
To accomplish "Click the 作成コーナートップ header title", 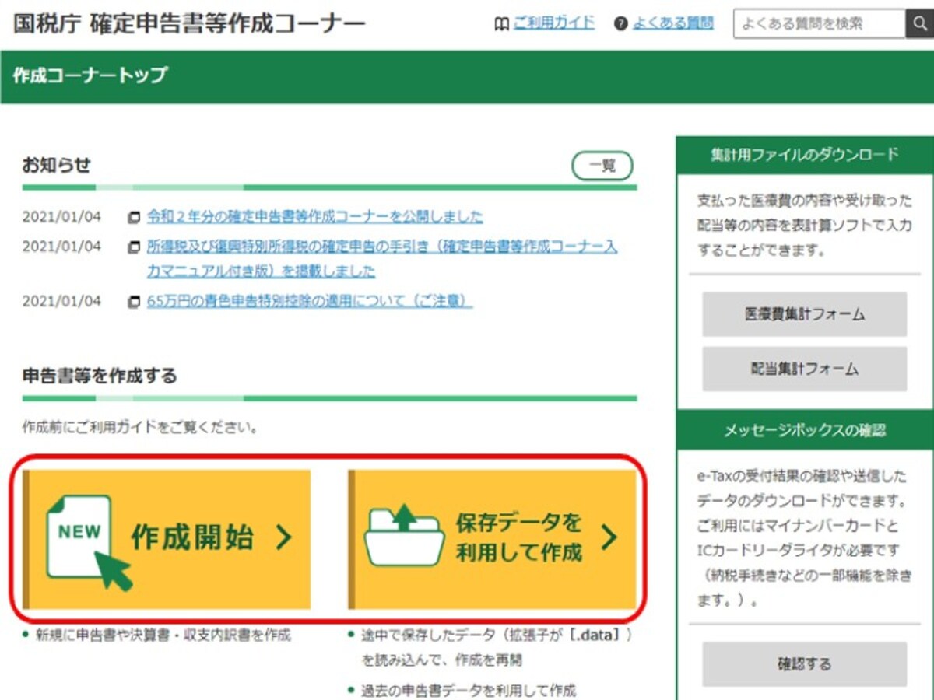I will tap(90, 75).
